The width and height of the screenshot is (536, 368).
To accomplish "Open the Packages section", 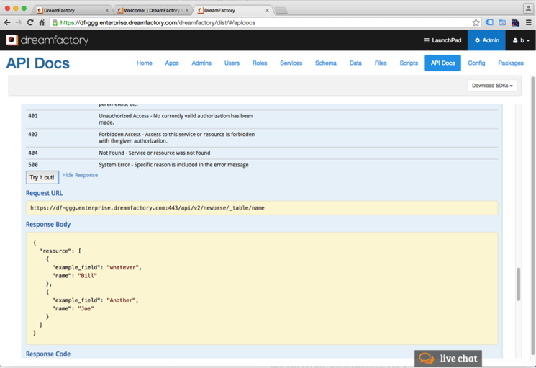I will click(x=511, y=63).
